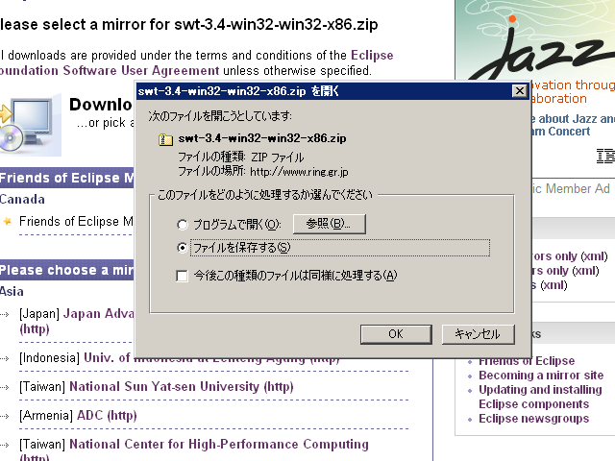
Task: Click OK in the download dialog
Action: tap(396, 334)
